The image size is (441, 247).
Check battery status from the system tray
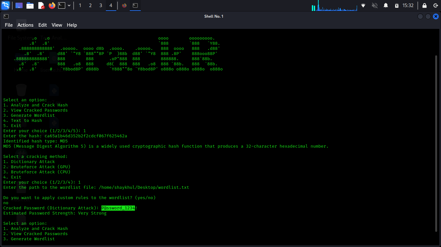click(396, 5)
